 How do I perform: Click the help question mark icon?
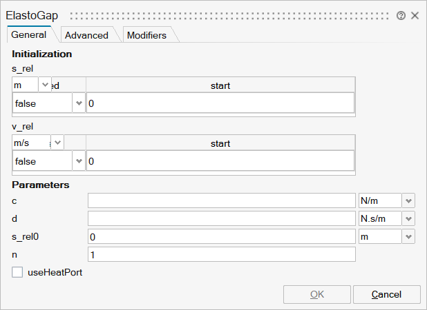[401, 15]
